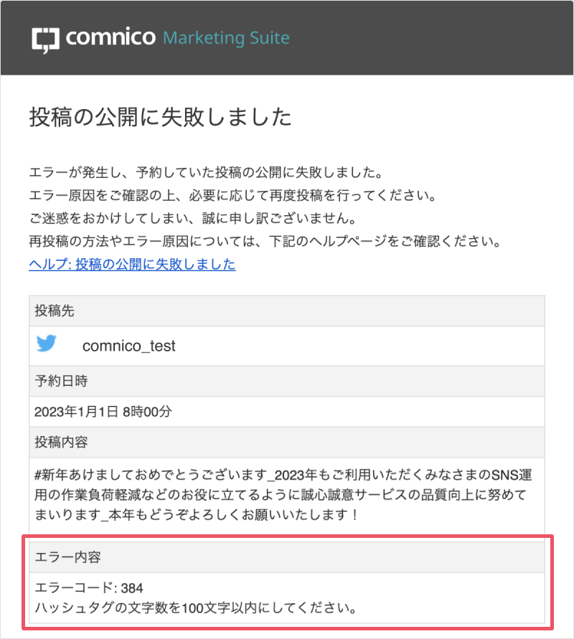
Task: Click the エラーコード: 384 text
Action: pyautogui.click(x=89, y=588)
